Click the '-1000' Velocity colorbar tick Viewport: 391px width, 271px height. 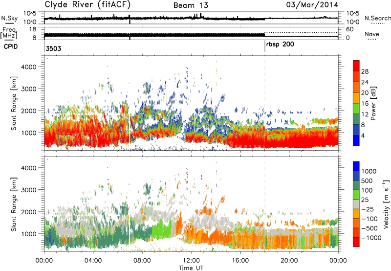[x=371, y=238]
